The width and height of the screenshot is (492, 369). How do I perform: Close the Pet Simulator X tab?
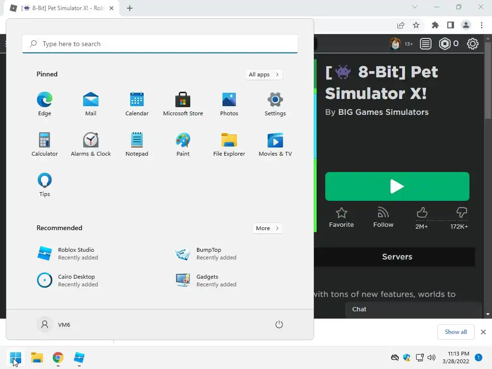coord(111,8)
